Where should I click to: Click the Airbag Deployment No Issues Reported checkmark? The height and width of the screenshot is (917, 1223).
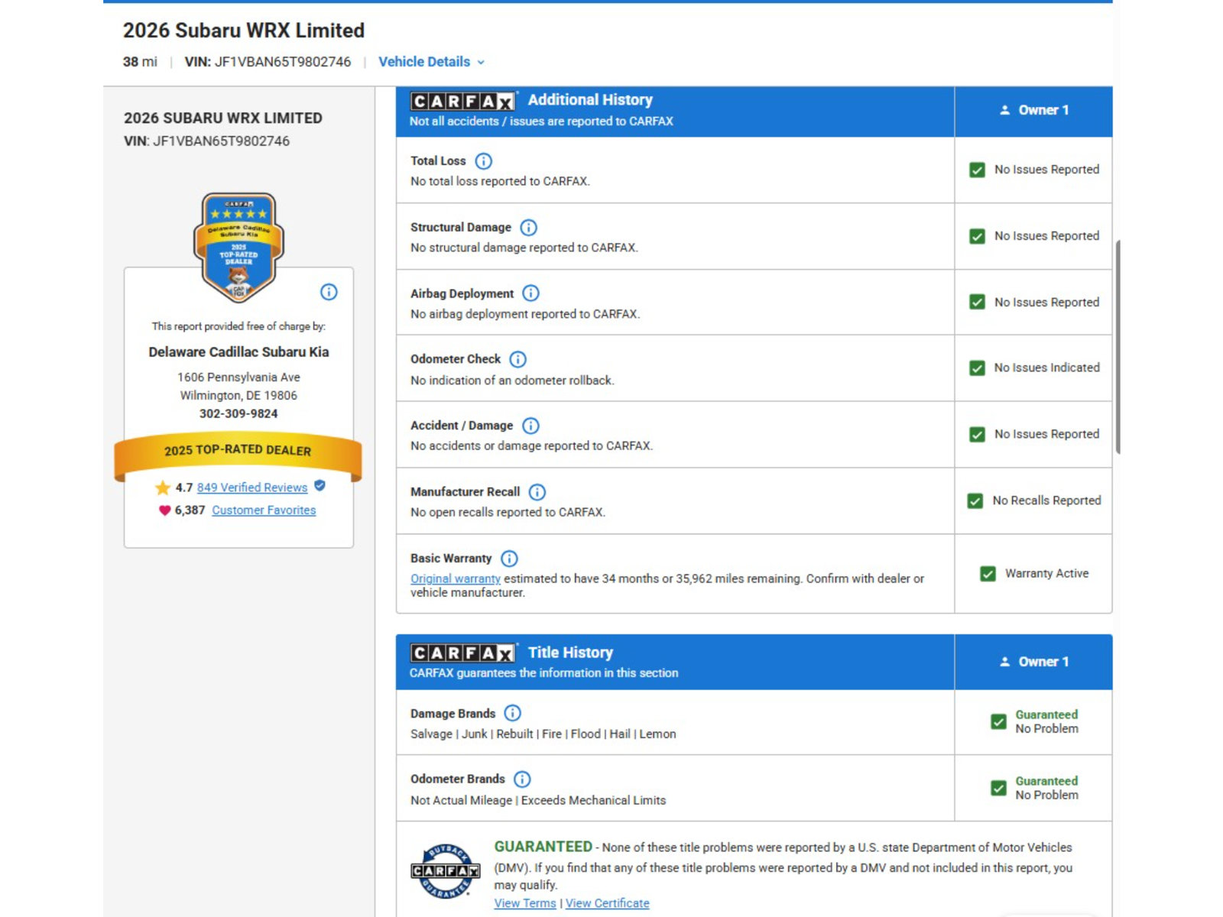coord(977,302)
